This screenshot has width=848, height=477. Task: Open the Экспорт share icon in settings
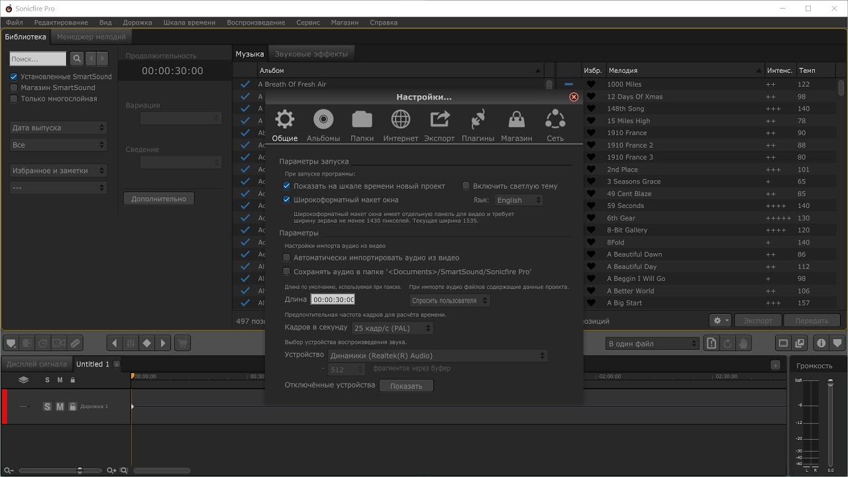coord(439,119)
